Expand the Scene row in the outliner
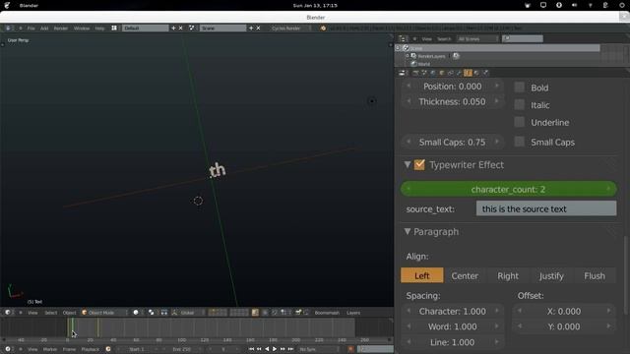630x354 pixels. tap(398, 48)
